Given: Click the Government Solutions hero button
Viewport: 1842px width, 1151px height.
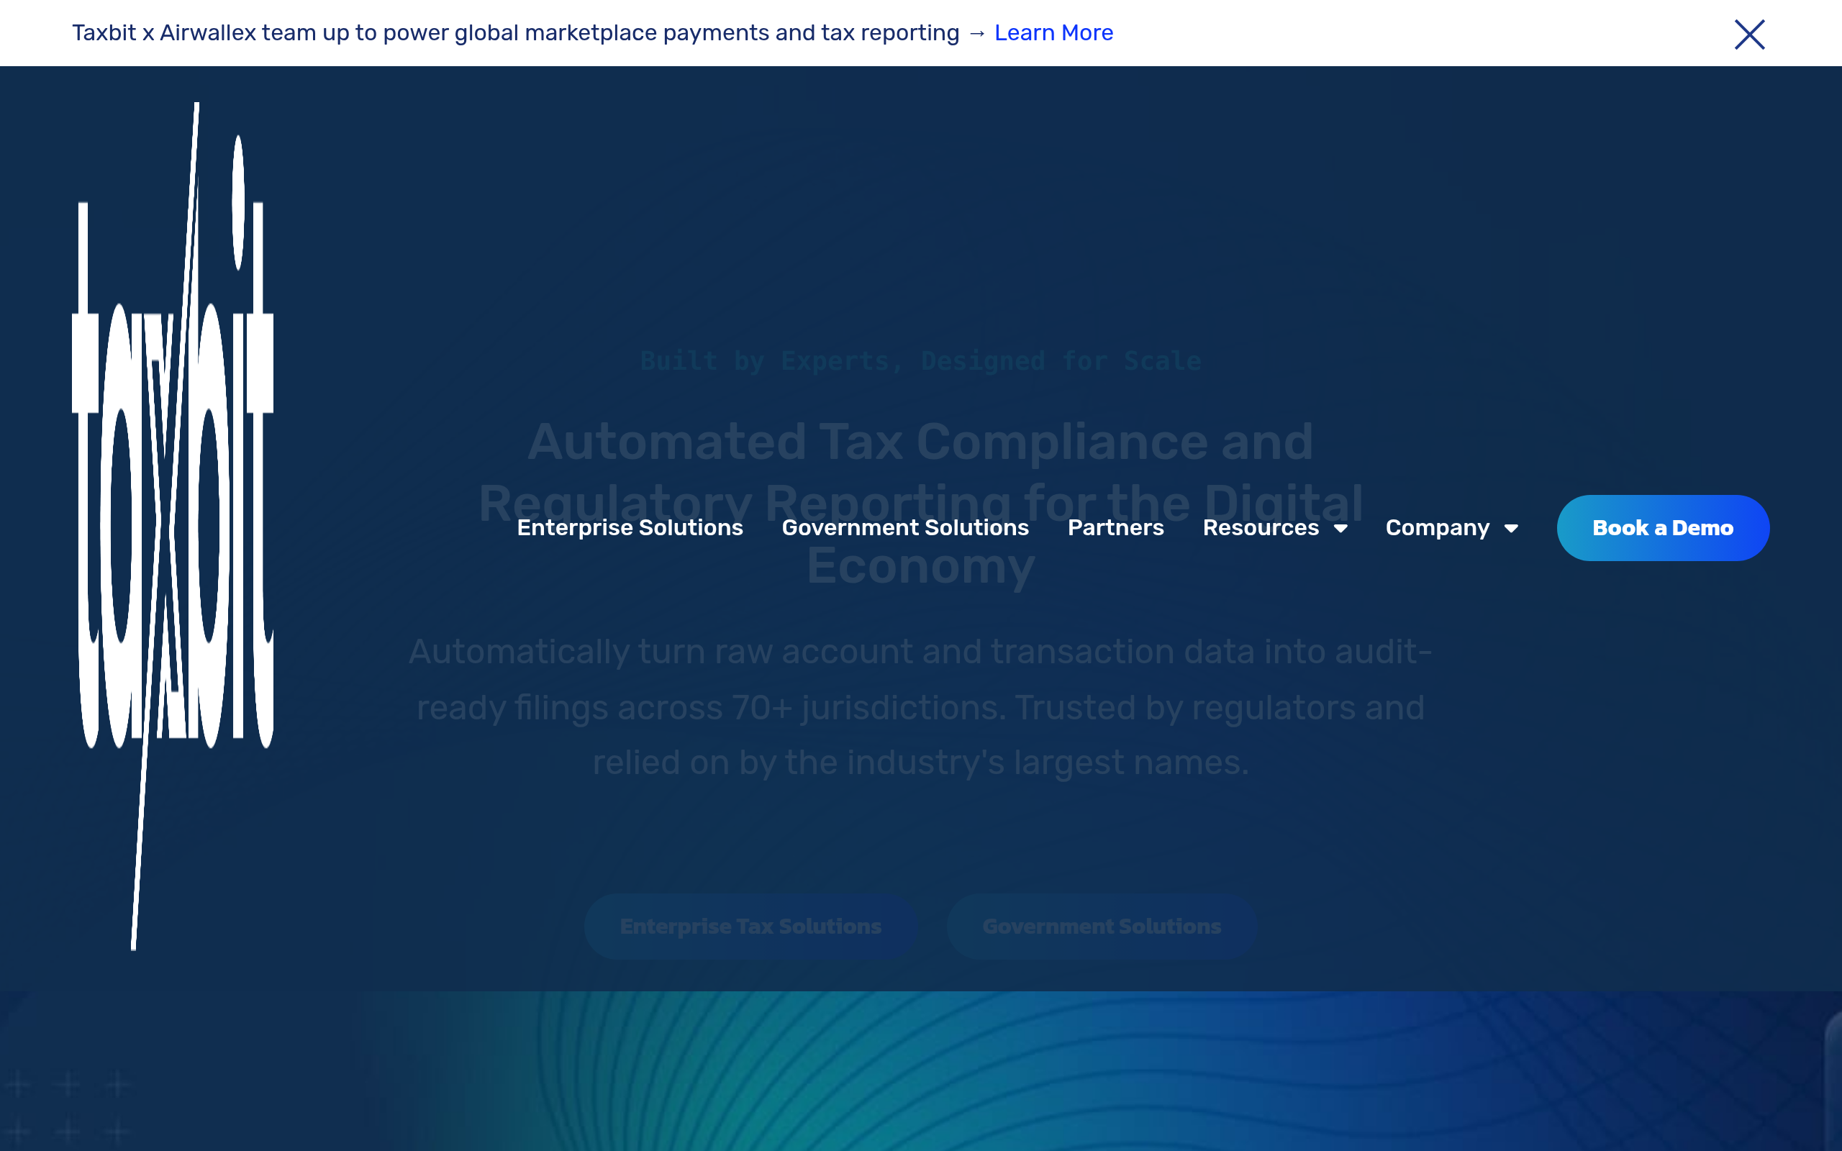Looking at the screenshot, I should (x=1102, y=926).
